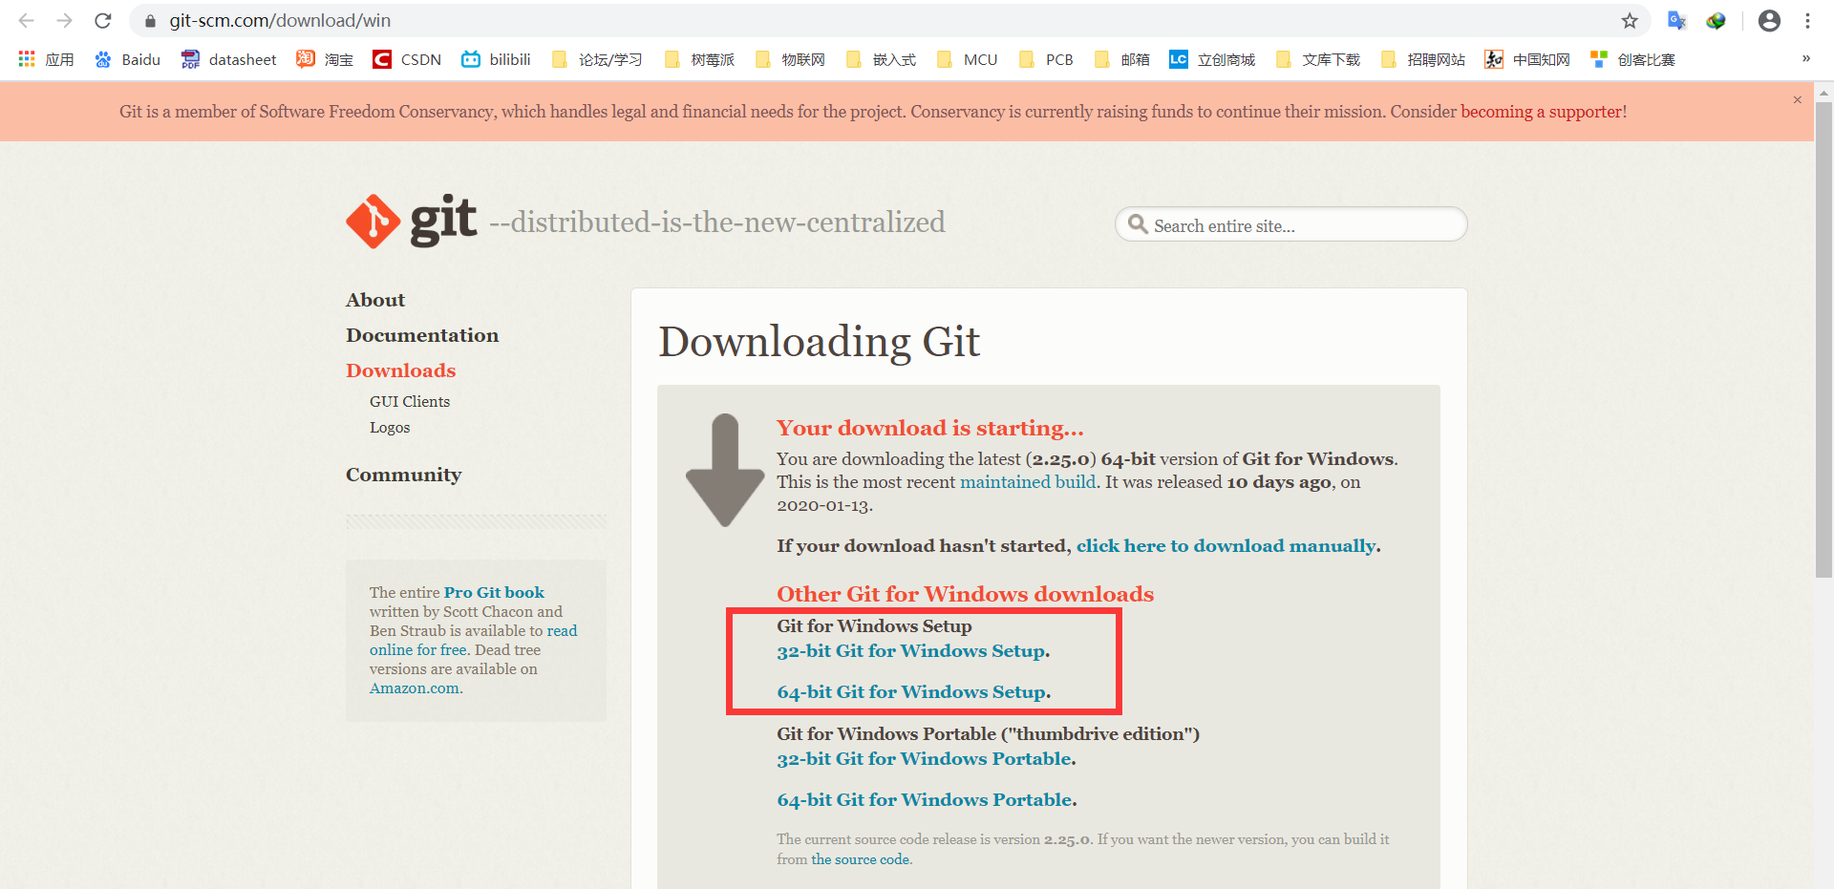Expand the 招聘网站 bookmark folder
1834x889 pixels.
pos(1423,59)
